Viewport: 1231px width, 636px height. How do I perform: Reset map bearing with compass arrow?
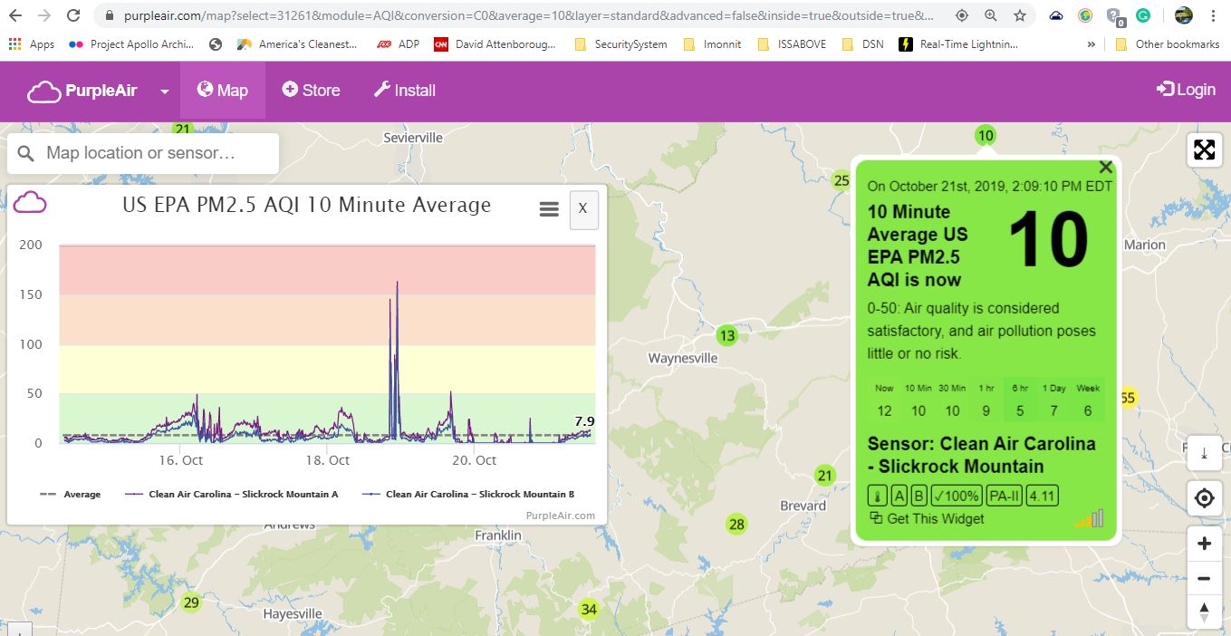[1204, 612]
